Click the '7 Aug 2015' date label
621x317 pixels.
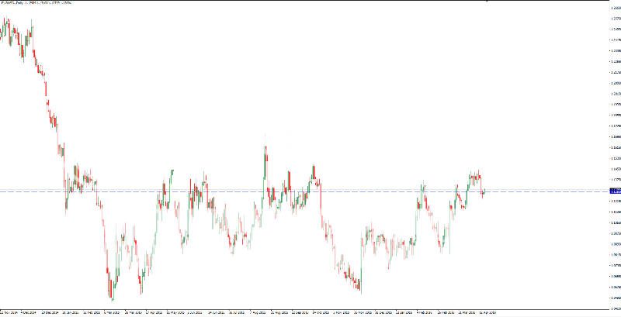pos(257,312)
